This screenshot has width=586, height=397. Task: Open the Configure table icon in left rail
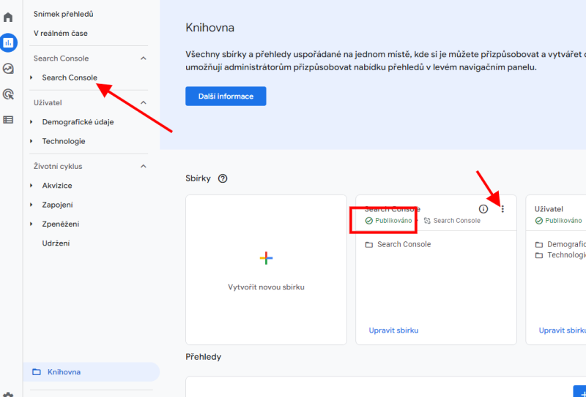(x=9, y=120)
